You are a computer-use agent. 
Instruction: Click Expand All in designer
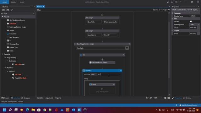tap(156, 10)
